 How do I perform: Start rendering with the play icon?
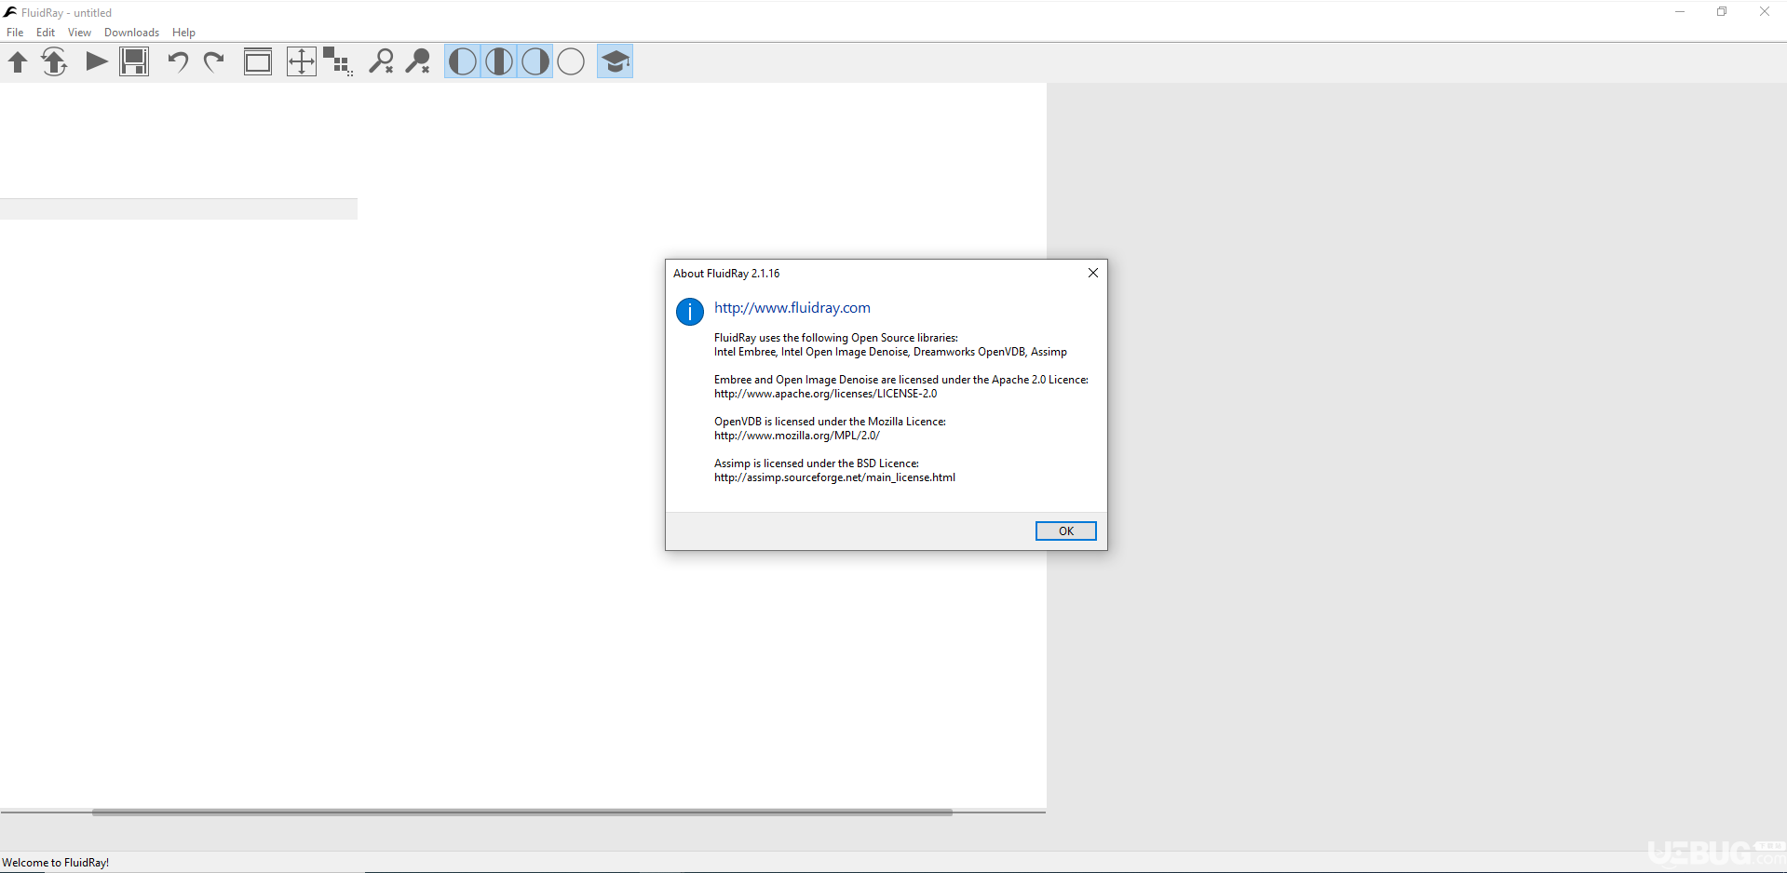point(96,62)
